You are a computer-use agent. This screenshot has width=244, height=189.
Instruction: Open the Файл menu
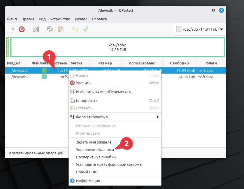click(12, 19)
